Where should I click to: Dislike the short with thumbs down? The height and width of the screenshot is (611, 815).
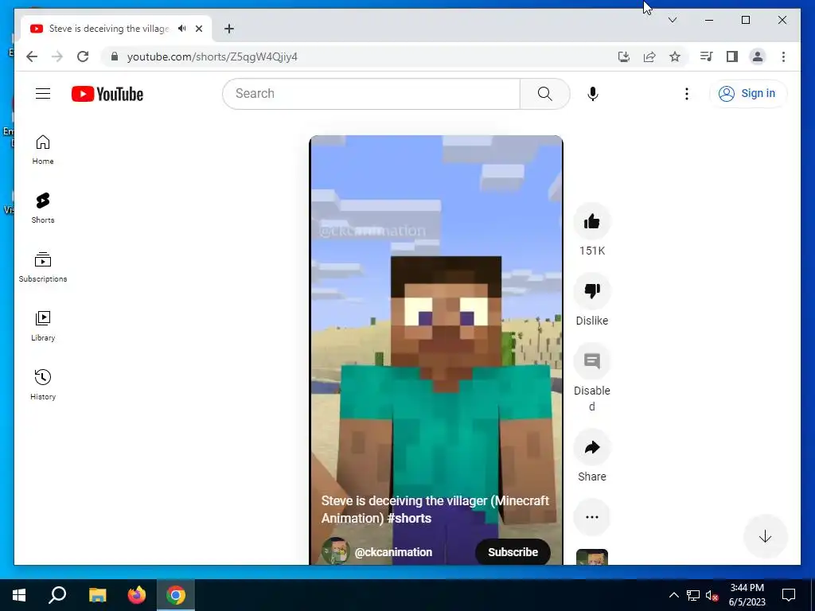point(592,291)
